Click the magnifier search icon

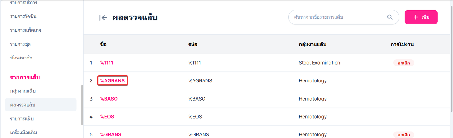click(390, 17)
